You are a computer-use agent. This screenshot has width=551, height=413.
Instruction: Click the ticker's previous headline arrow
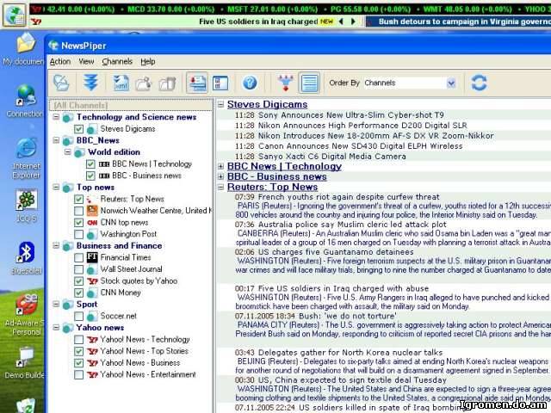click(341, 22)
